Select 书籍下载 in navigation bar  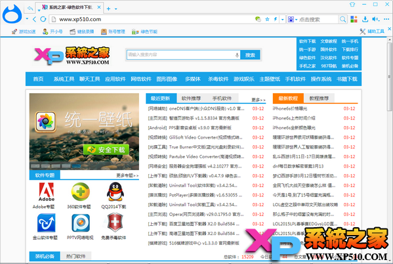pos(347,79)
